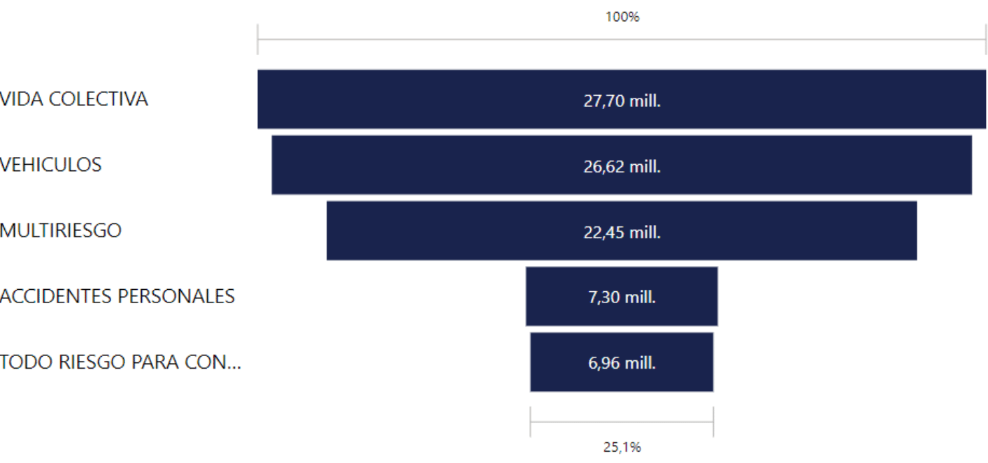Screen dimensions: 988x463
Task: Click the 22,45 mill. data label
Action: pyautogui.click(x=622, y=233)
